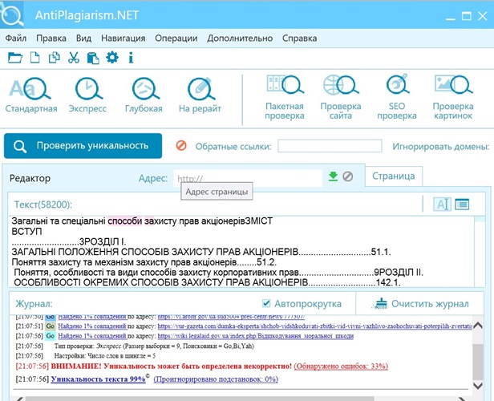Click highlighted word способи in editor
Viewport: 494px width, 401px height.
[125, 221]
